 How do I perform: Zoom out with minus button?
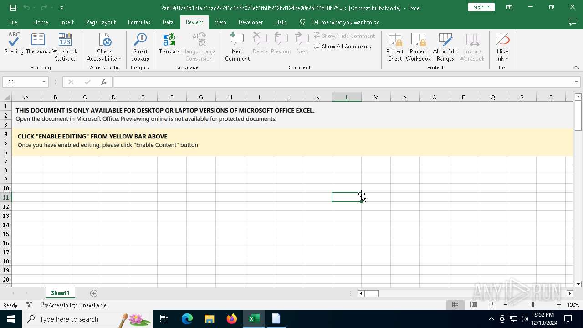click(x=506, y=305)
